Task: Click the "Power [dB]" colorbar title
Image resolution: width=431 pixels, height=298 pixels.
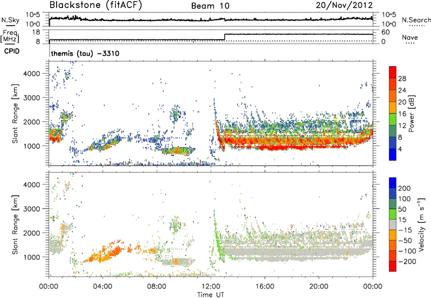Action: pyautogui.click(x=411, y=113)
